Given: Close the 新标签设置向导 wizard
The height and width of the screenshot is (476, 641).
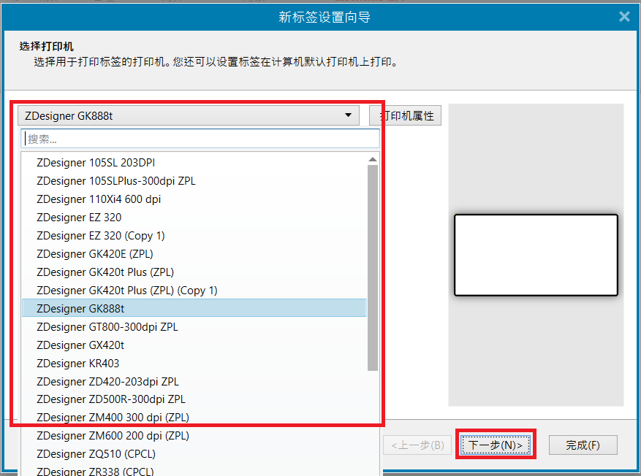Looking at the screenshot, I should pyautogui.click(x=625, y=16).
